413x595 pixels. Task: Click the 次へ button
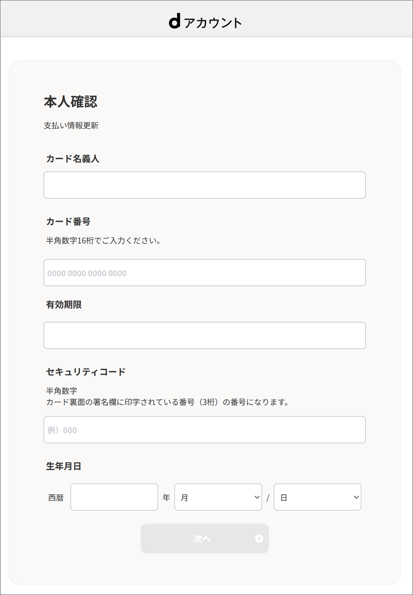204,539
